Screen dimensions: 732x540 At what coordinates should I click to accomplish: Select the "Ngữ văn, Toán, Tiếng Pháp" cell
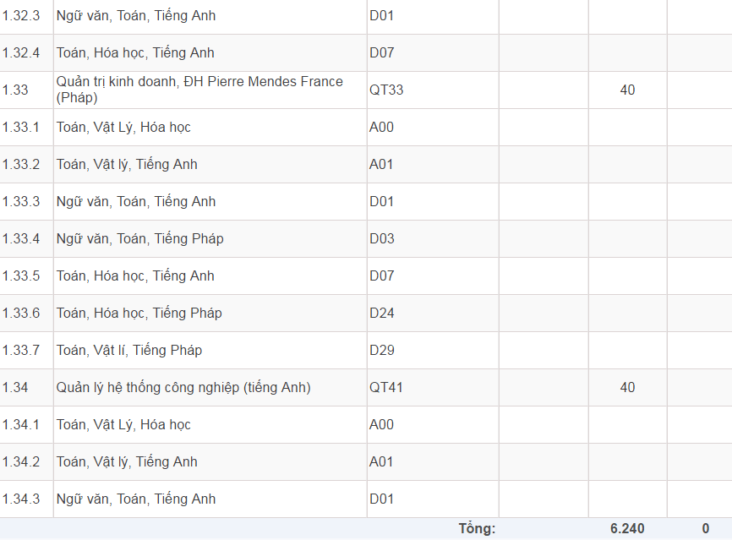click(140, 239)
